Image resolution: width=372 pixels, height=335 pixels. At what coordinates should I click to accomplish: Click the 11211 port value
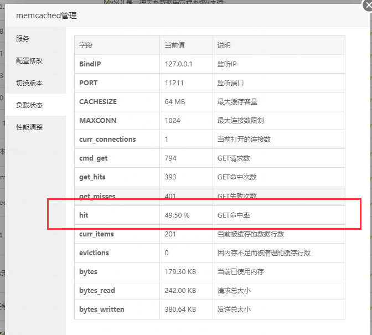(x=174, y=83)
